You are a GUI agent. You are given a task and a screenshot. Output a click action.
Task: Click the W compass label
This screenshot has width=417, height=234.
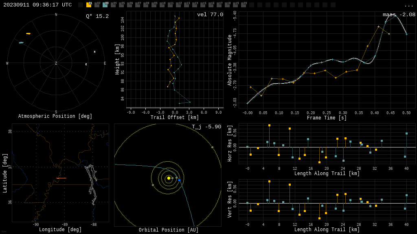7,63
